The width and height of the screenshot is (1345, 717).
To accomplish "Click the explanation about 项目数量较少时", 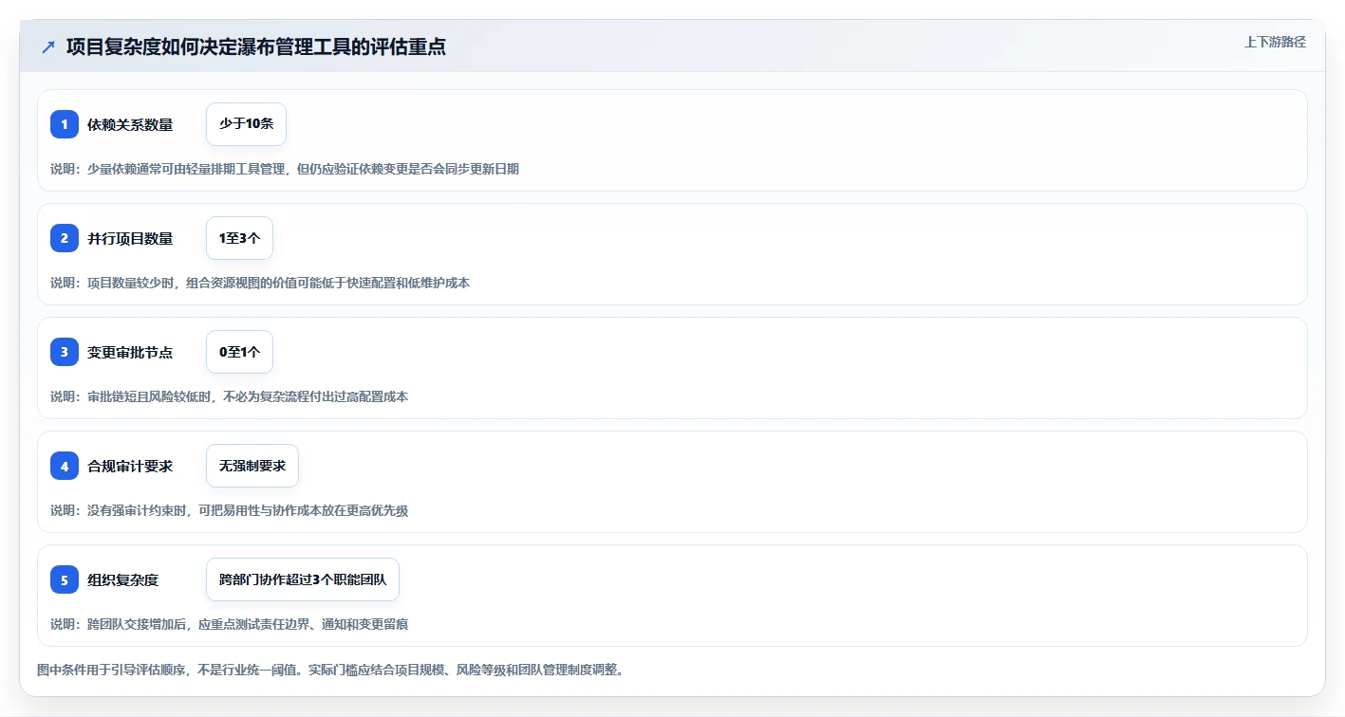I will (260, 283).
